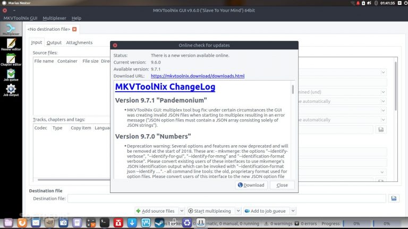Screen dimensions: 408x229
Task: Click the purple recycle icon in dock
Action: (x=187, y=223)
